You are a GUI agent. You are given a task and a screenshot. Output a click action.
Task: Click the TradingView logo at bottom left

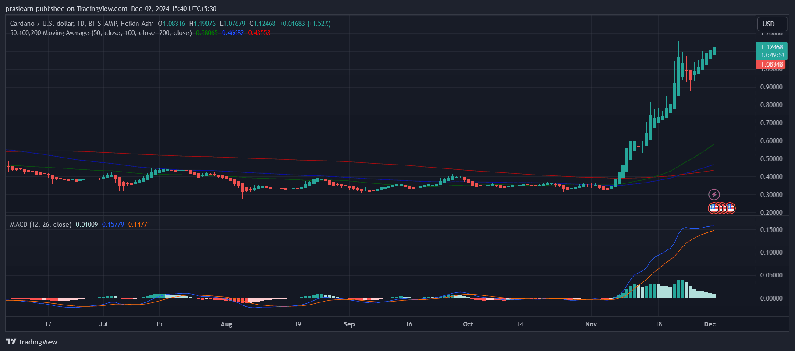32,342
